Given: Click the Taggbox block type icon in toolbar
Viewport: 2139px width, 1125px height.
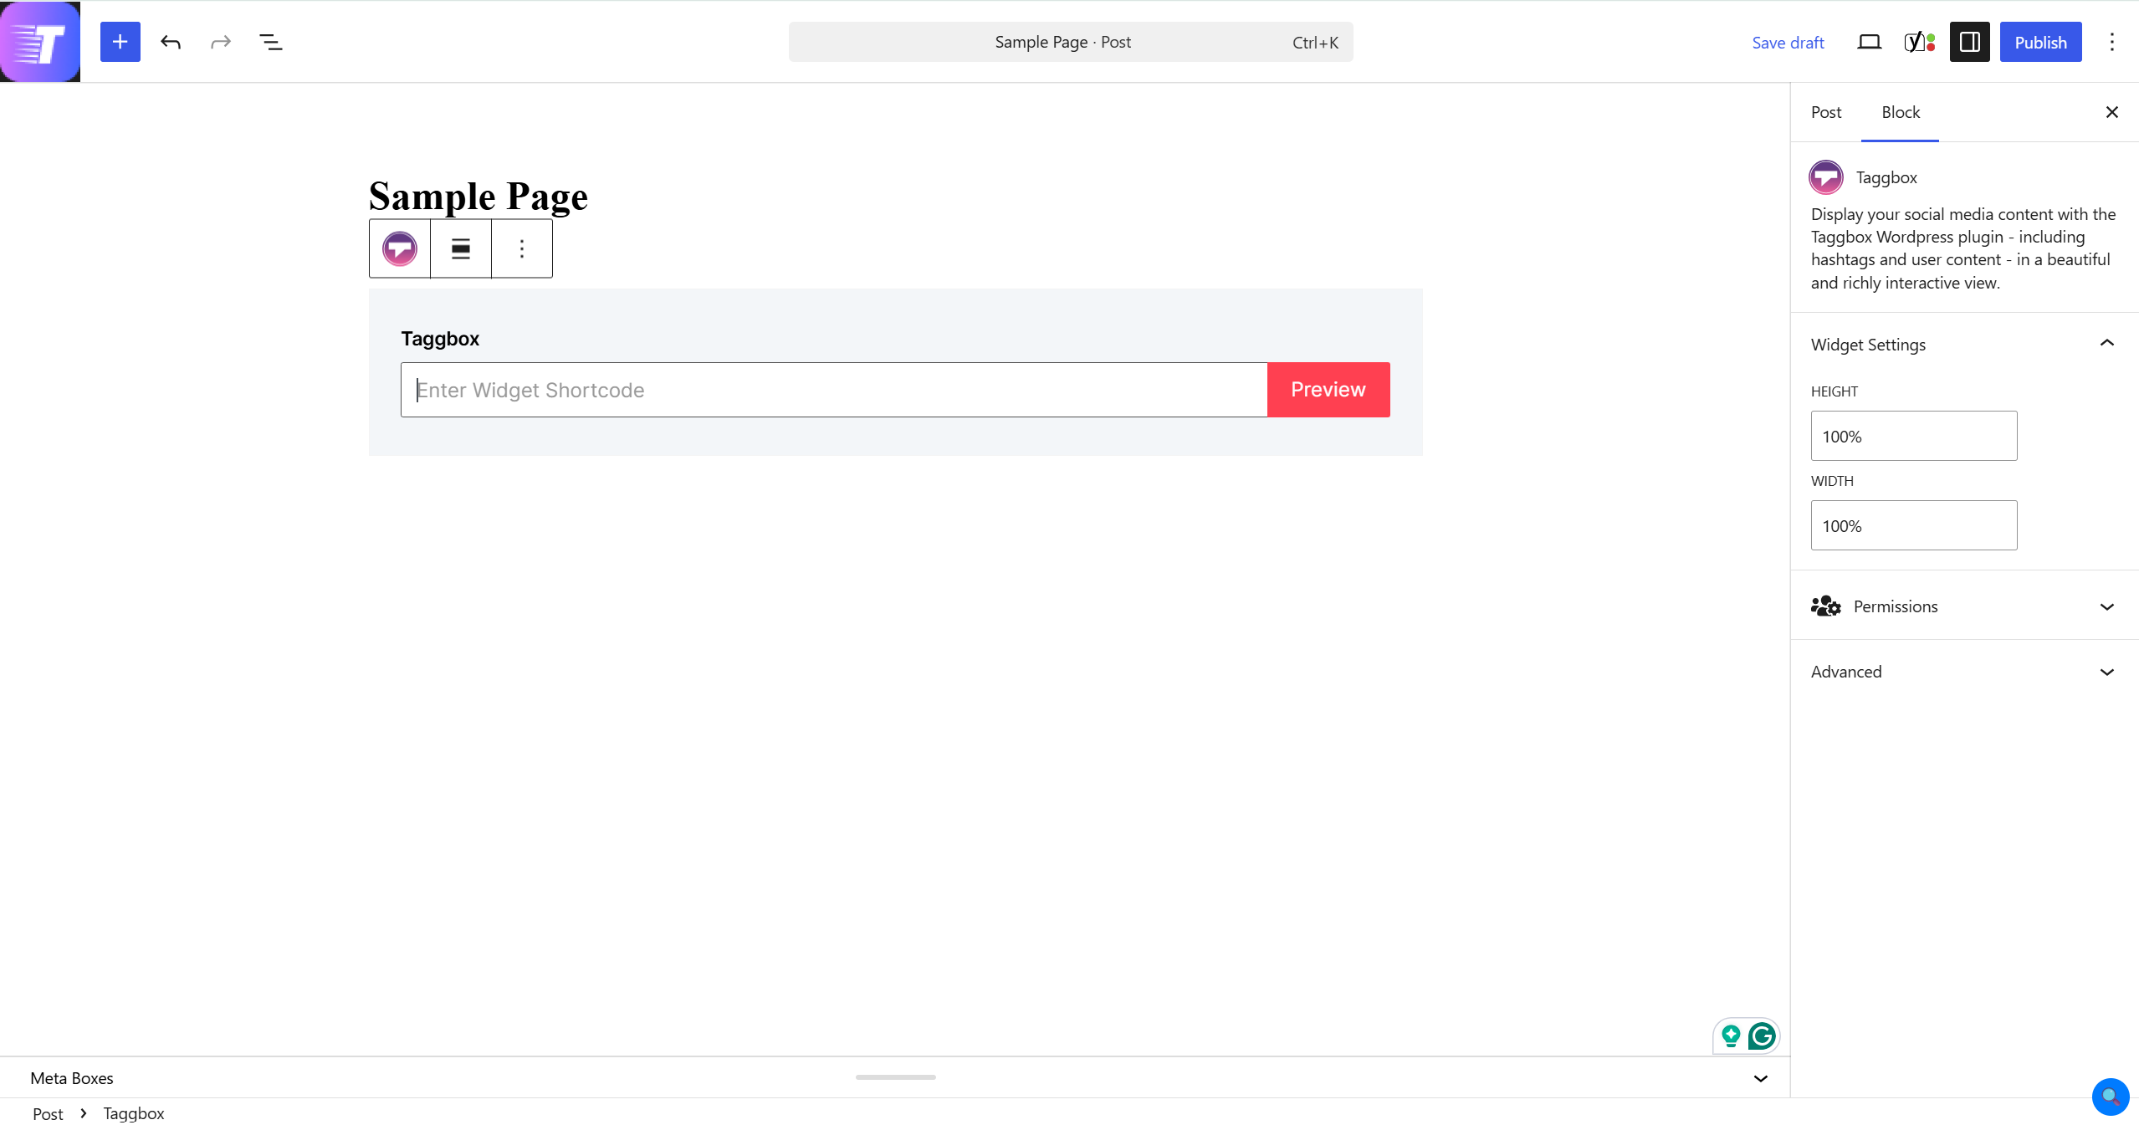Looking at the screenshot, I should (x=400, y=248).
